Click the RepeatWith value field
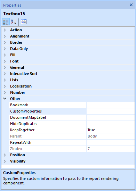 [111, 142]
